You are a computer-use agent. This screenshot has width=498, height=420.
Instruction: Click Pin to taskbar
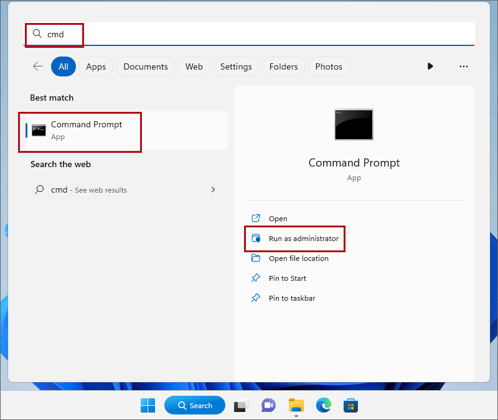click(x=292, y=298)
